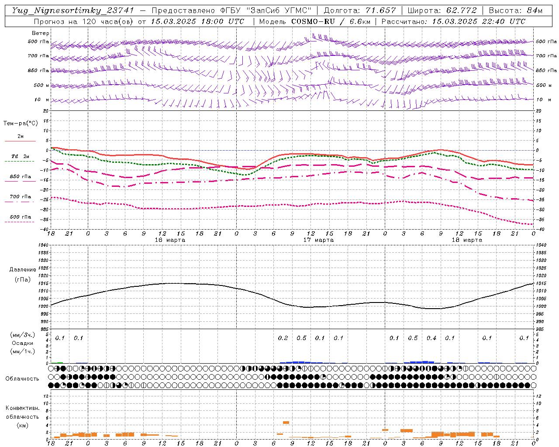Click the station title Yug_Nignesortimky_23741

(x=73, y=10)
